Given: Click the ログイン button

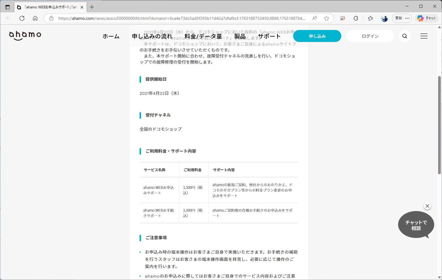Looking at the screenshot, I should coord(370,36).
